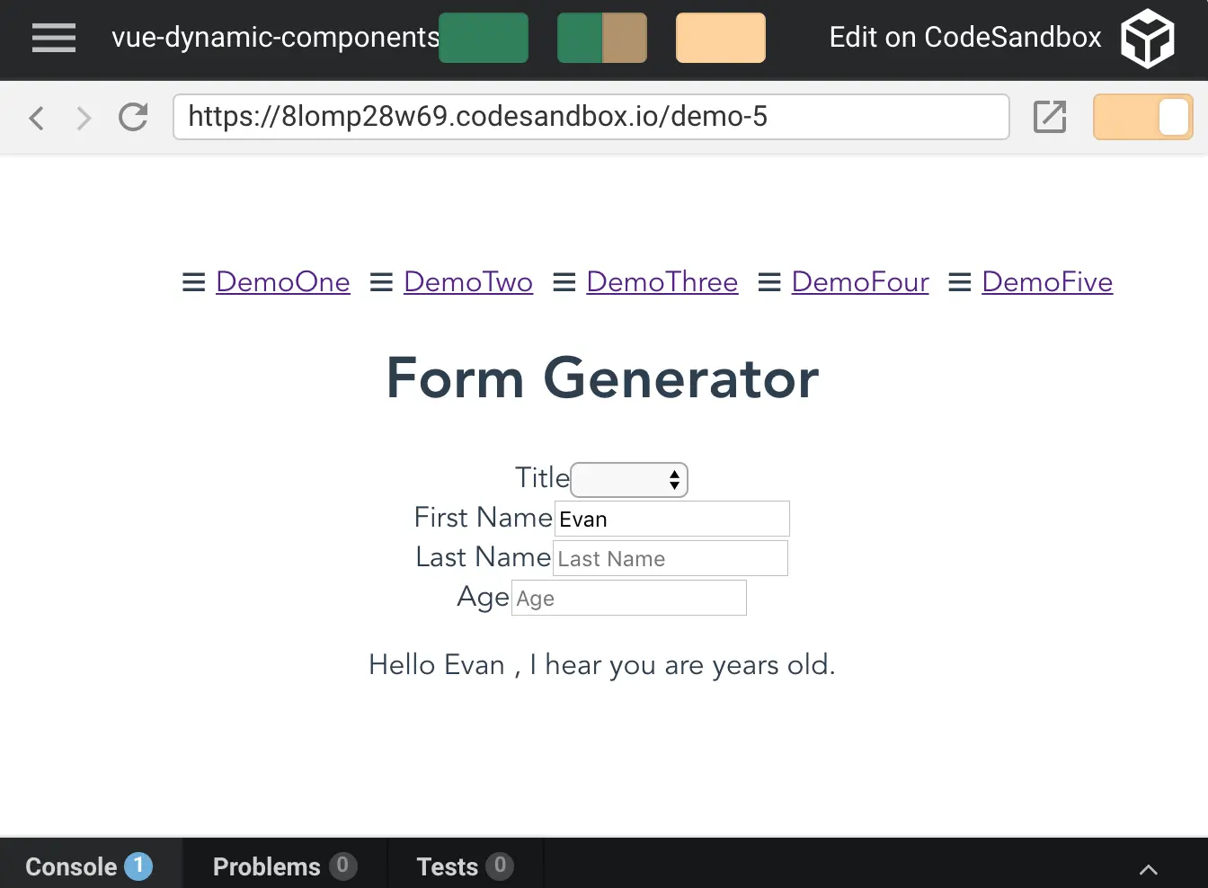Click the Console badge showing 1
The width and height of the screenshot is (1208, 888).
point(138,866)
